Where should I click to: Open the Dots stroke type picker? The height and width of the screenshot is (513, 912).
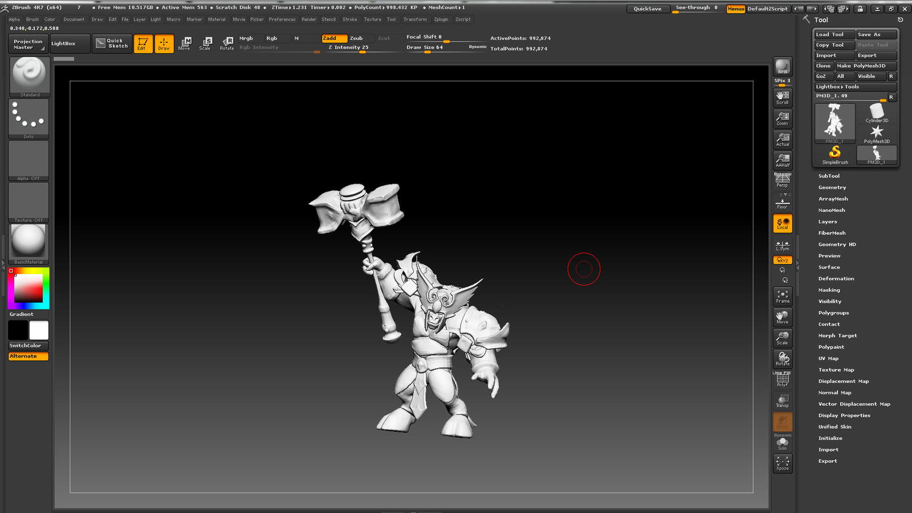click(x=28, y=119)
